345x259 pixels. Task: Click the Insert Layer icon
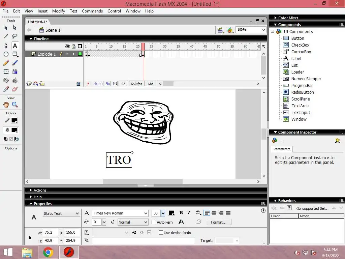pyautogui.click(x=29, y=84)
